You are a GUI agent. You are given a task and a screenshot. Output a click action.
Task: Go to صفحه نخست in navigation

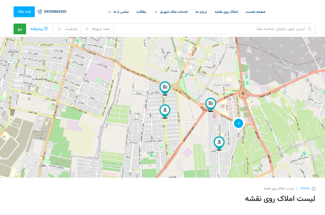point(255,12)
